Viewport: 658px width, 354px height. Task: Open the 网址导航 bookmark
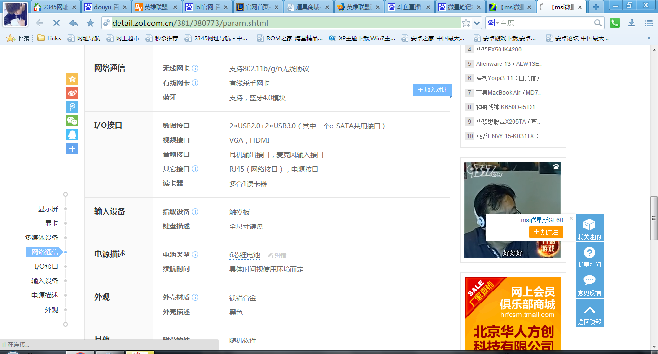pos(84,38)
